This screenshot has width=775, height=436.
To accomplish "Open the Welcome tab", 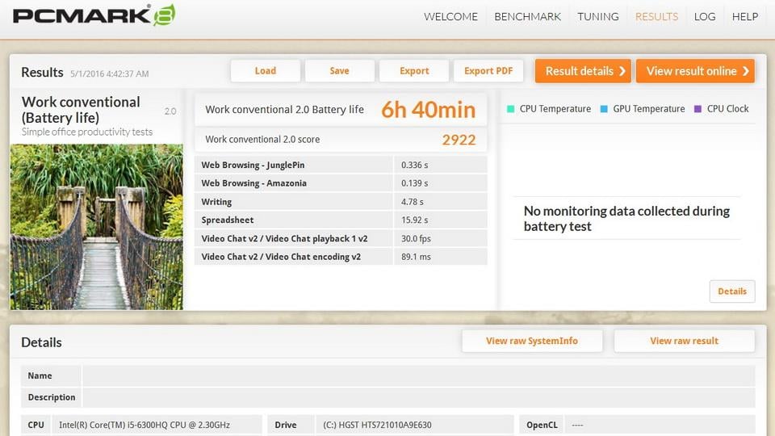I will [x=450, y=17].
